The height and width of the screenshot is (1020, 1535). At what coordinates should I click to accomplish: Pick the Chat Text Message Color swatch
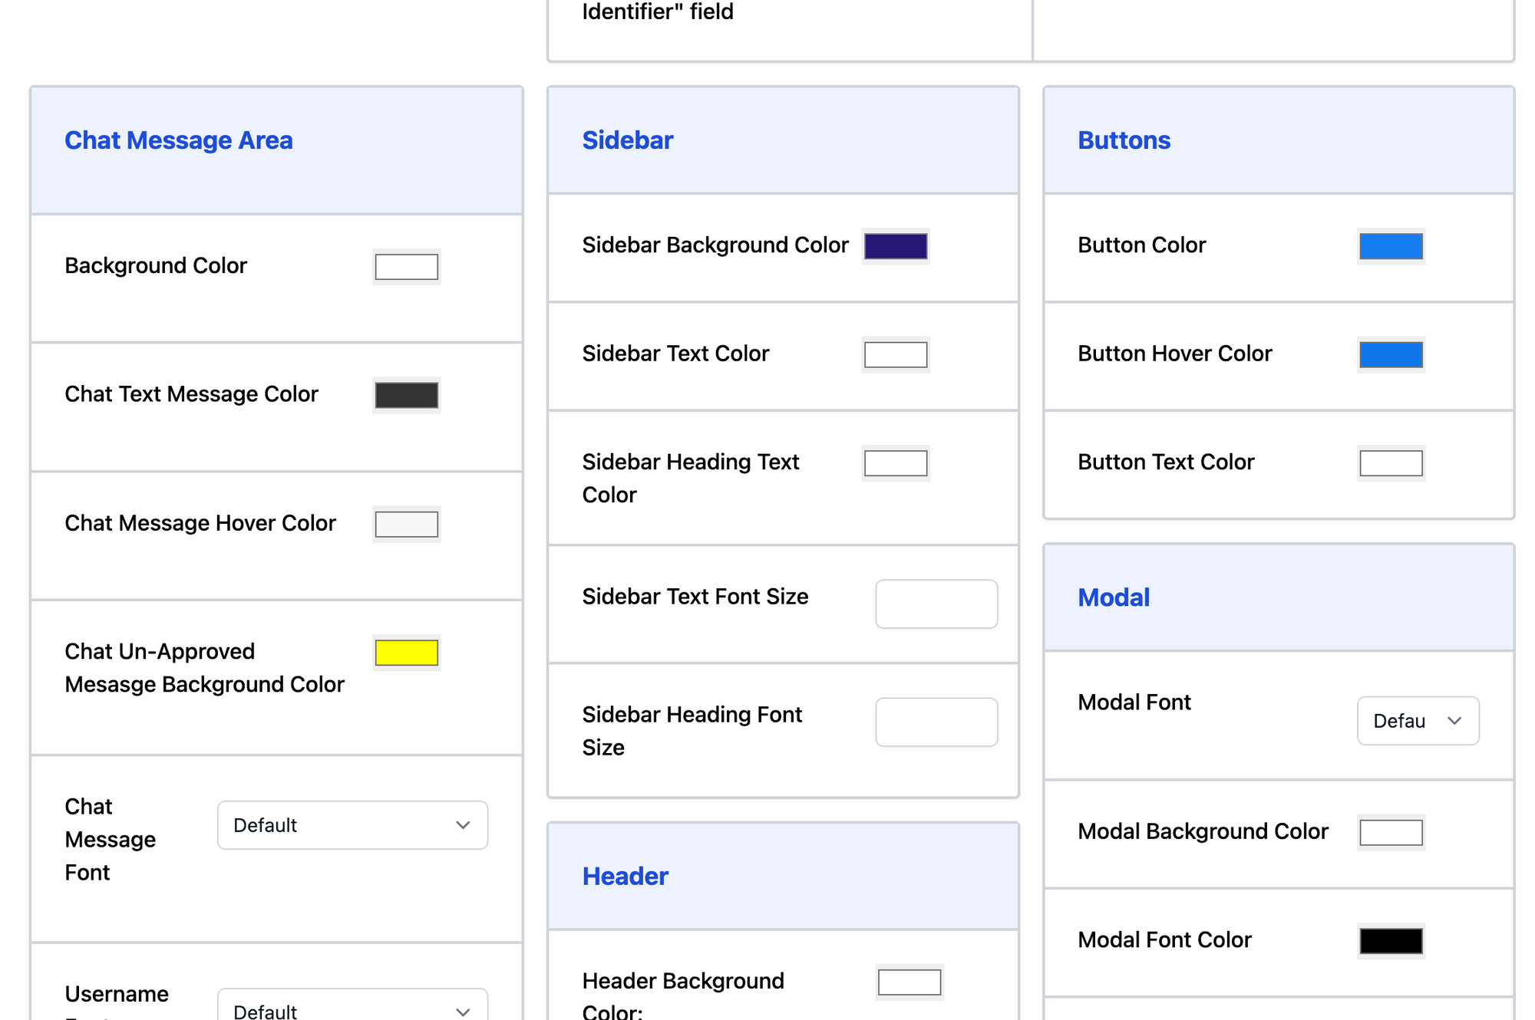pos(407,395)
